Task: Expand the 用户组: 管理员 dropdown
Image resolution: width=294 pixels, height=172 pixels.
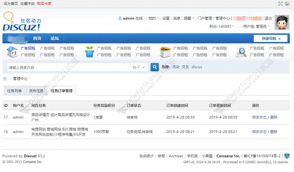Action: click(x=256, y=27)
